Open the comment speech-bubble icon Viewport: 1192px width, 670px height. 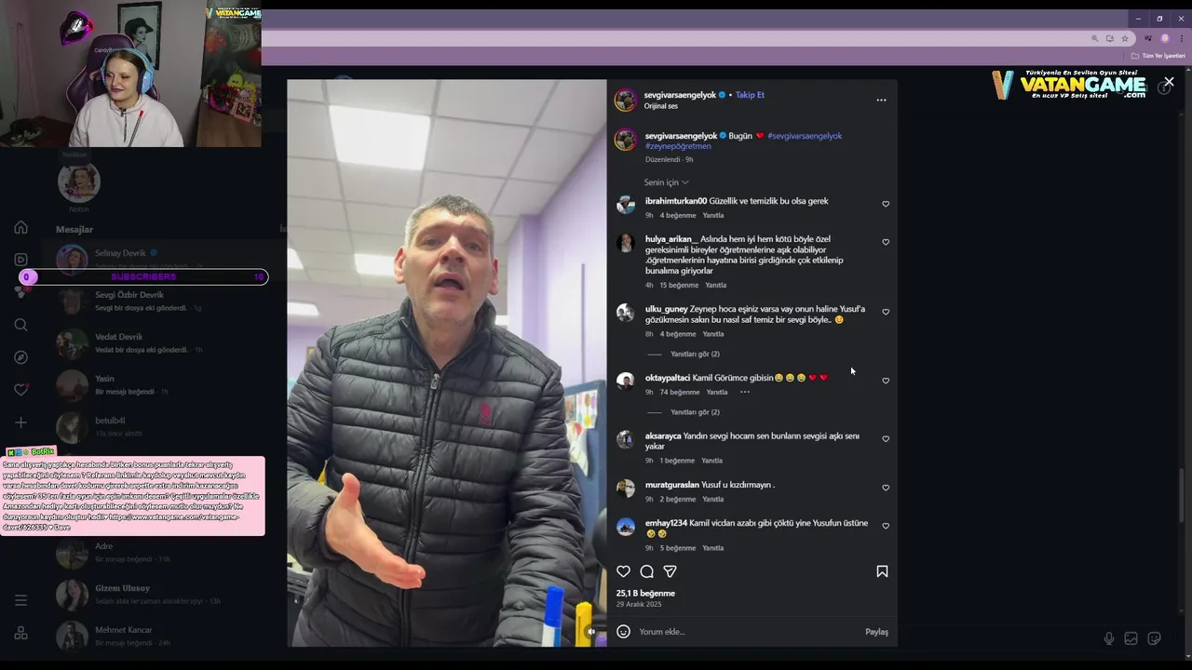pyautogui.click(x=646, y=571)
